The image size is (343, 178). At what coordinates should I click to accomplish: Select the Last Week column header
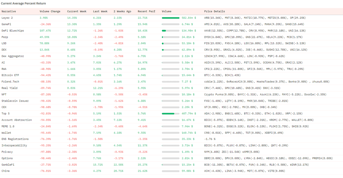pyautogui.click(x=100, y=11)
